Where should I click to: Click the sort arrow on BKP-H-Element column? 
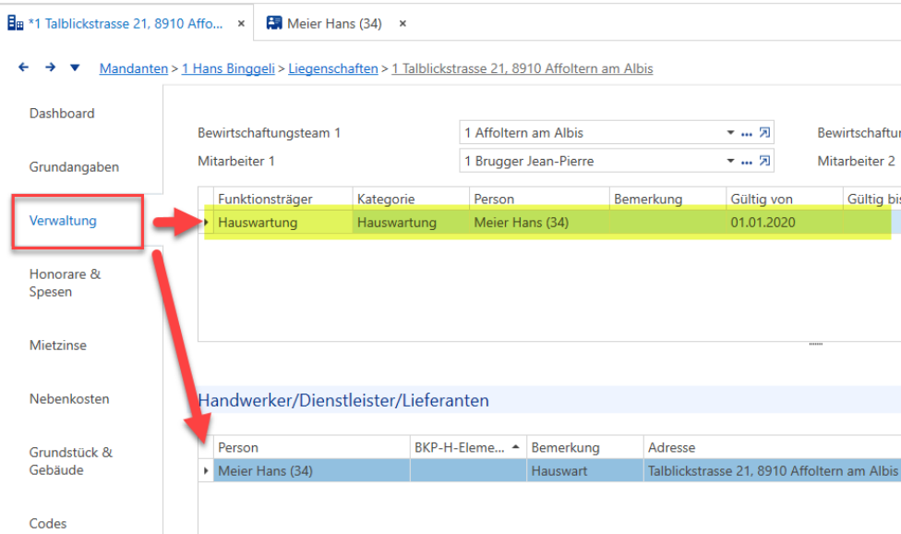515,446
